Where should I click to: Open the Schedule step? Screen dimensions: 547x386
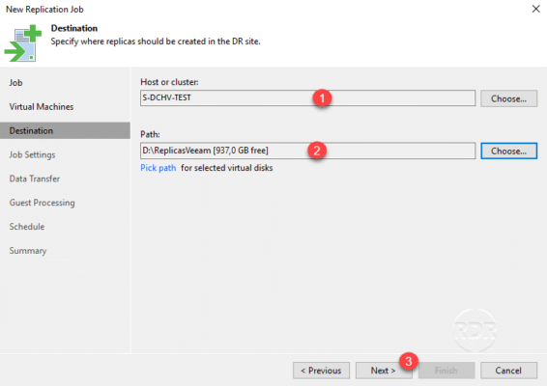[27, 227]
